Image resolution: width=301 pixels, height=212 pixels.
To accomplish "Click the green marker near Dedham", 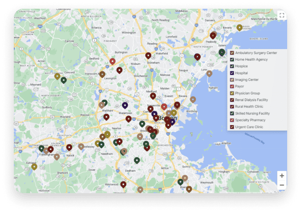I will tap(137, 160).
